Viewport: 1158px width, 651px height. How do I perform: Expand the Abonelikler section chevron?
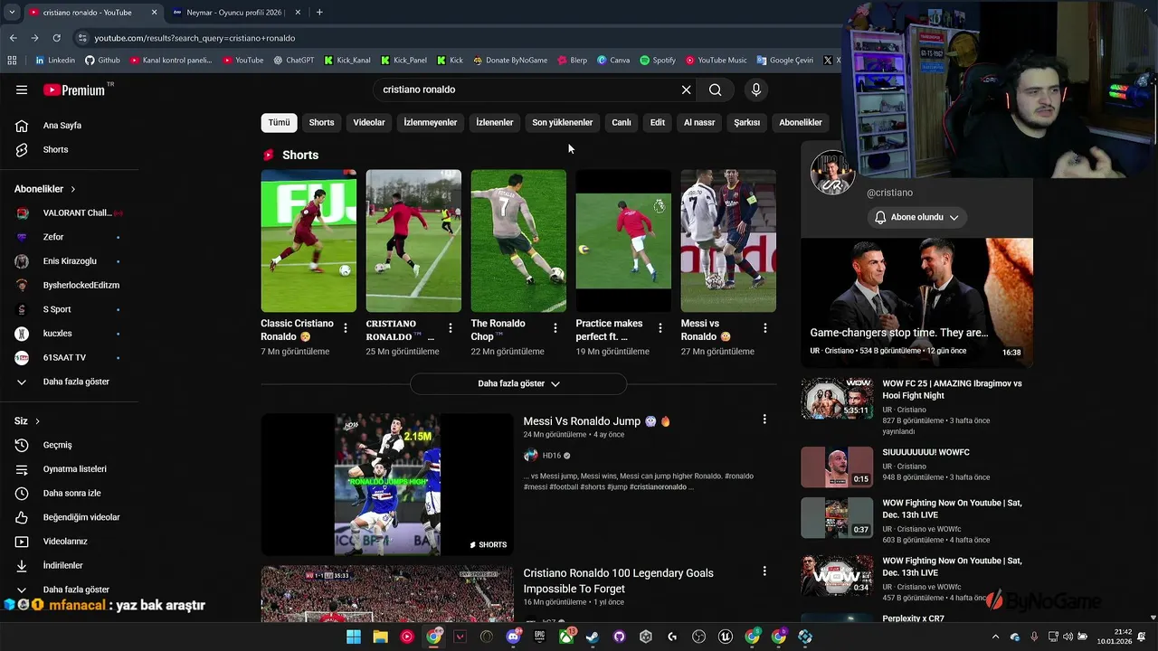click(x=73, y=189)
